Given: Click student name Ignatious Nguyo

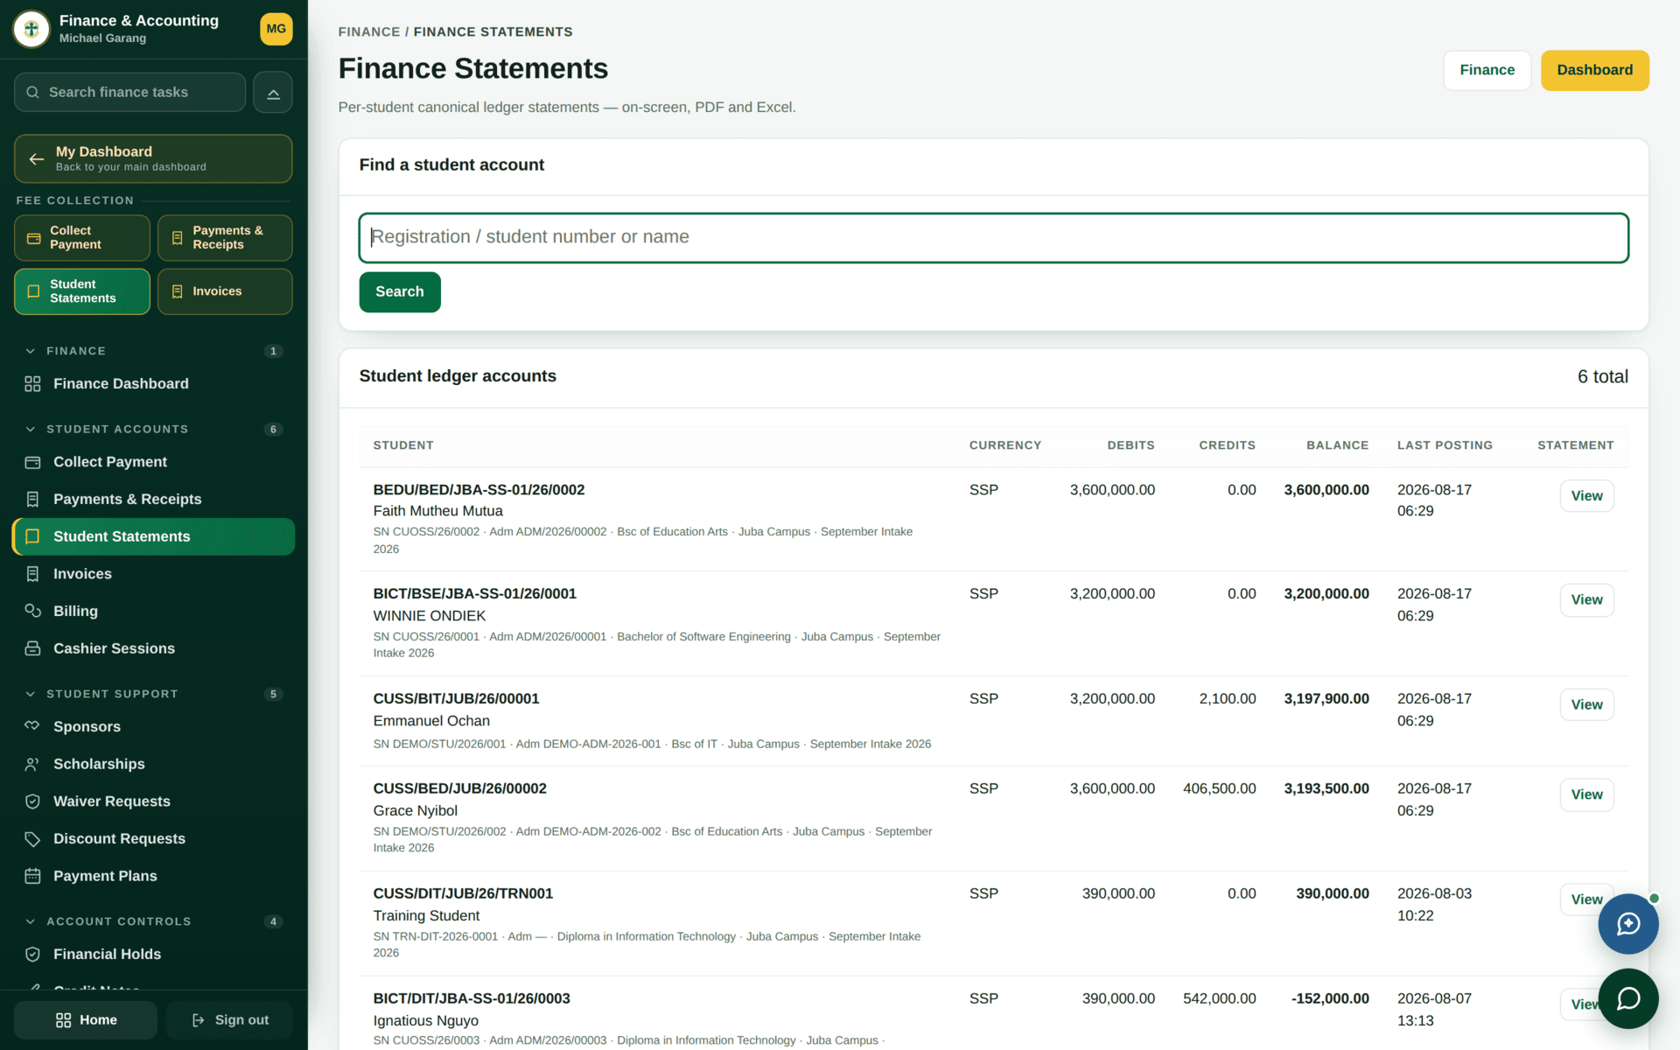Looking at the screenshot, I should click(425, 1020).
